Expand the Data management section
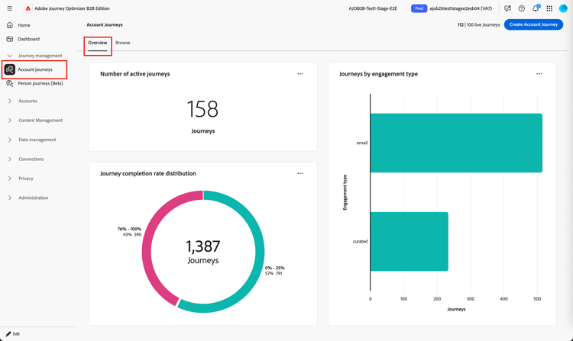This screenshot has width=573, height=341. (9, 140)
